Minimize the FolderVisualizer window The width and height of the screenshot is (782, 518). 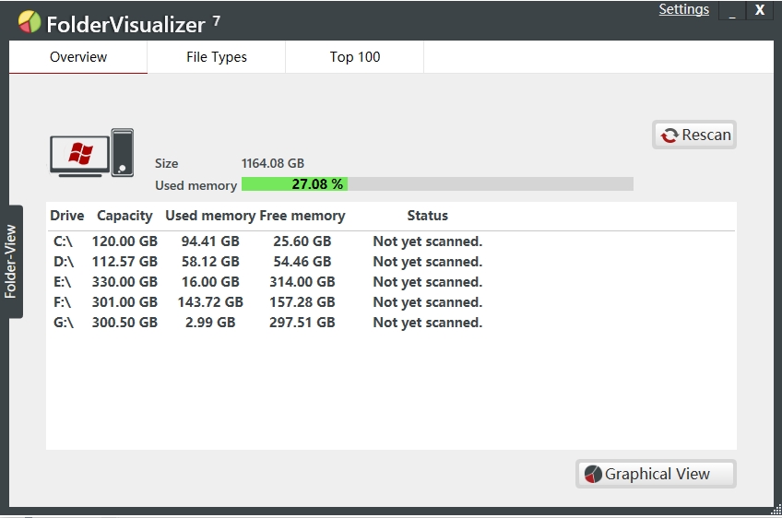pos(732,10)
